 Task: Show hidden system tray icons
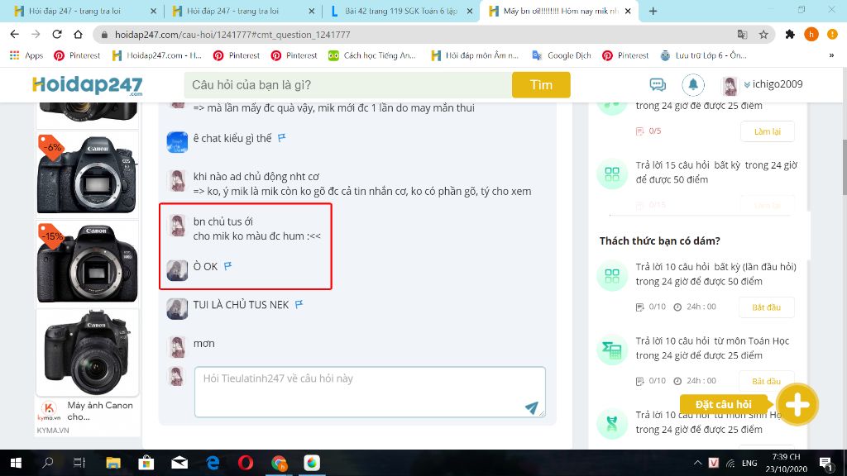pos(697,463)
